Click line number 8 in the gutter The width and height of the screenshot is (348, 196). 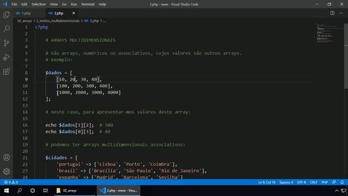point(26,73)
